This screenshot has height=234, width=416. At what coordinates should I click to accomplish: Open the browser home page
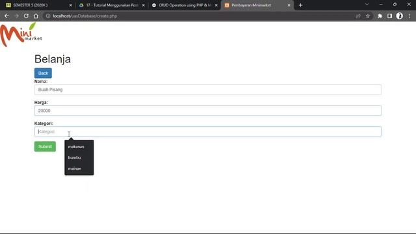pos(36,16)
